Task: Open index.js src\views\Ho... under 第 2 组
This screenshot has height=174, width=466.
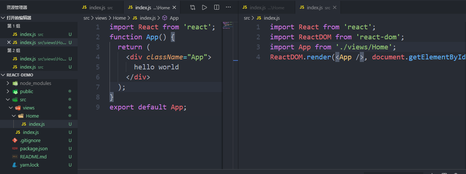Action: 39,59
